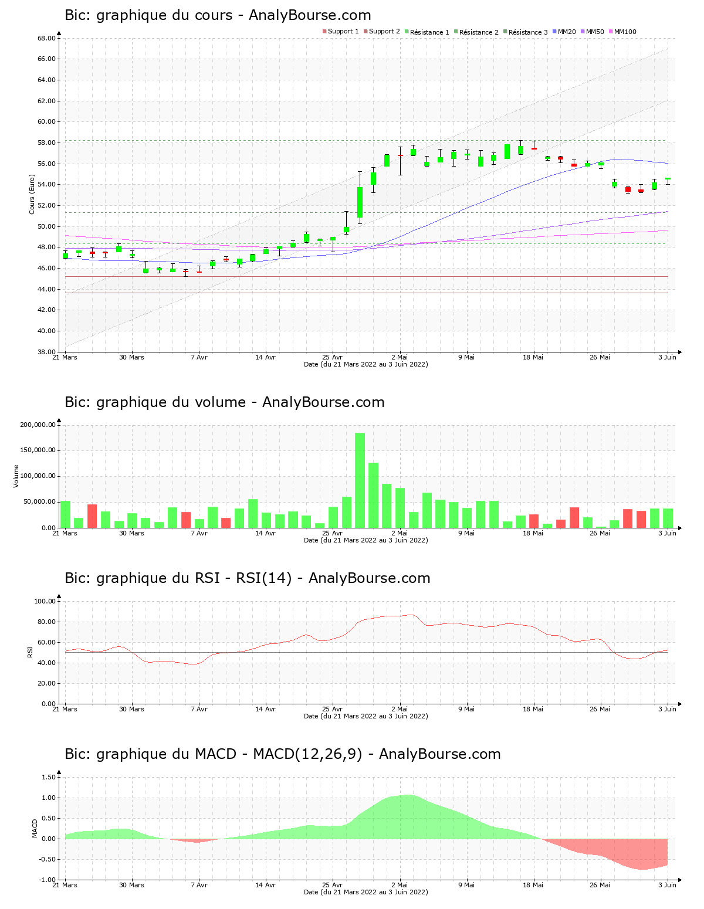
Task: Click the large green candlestick after 25 Avr
Action: point(360,202)
